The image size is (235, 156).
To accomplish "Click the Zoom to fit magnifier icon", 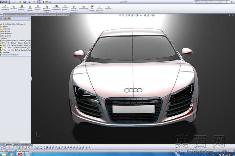I will tap(120, 15).
